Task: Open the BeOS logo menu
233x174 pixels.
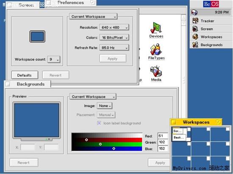Action: pos(211,4)
